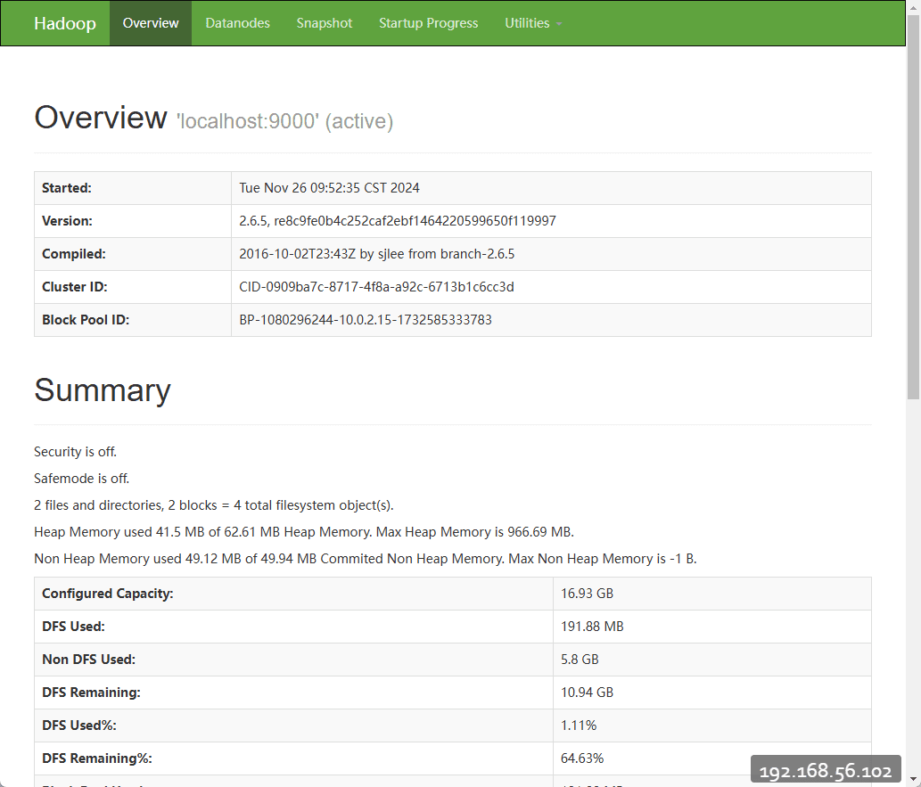
Task: Click the vertical scrollbar thumb
Action: [x=913, y=209]
